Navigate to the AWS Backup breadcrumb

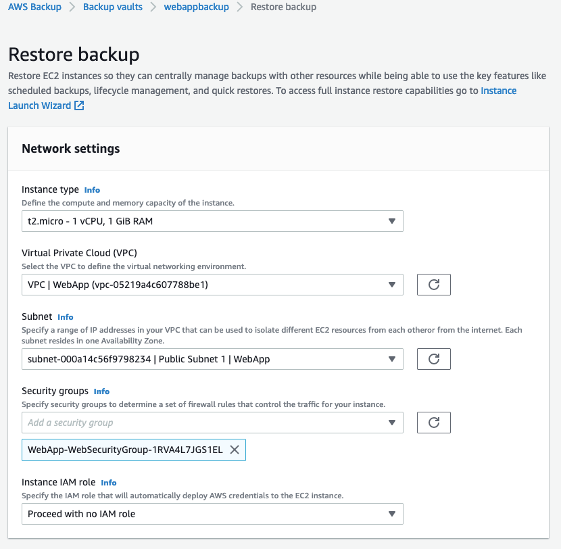click(34, 7)
